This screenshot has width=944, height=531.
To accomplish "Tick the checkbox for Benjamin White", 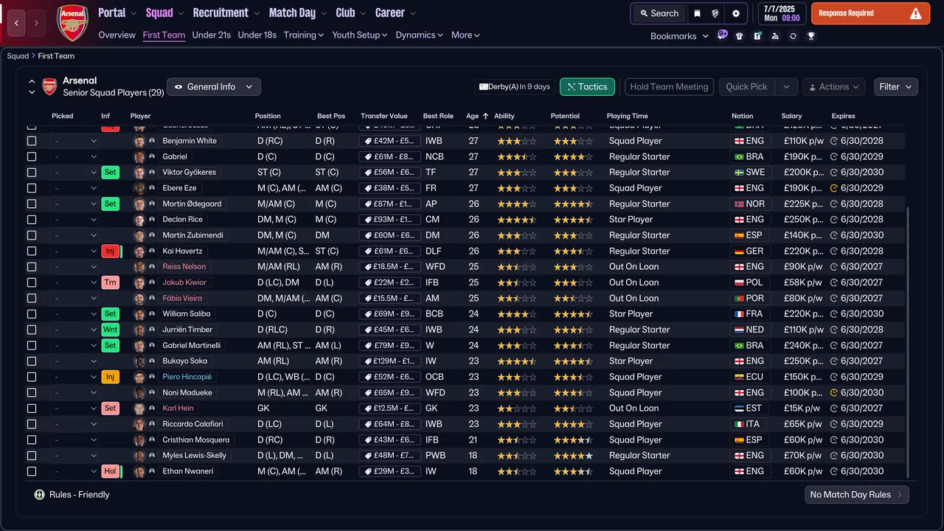I will (x=32, y=141).
